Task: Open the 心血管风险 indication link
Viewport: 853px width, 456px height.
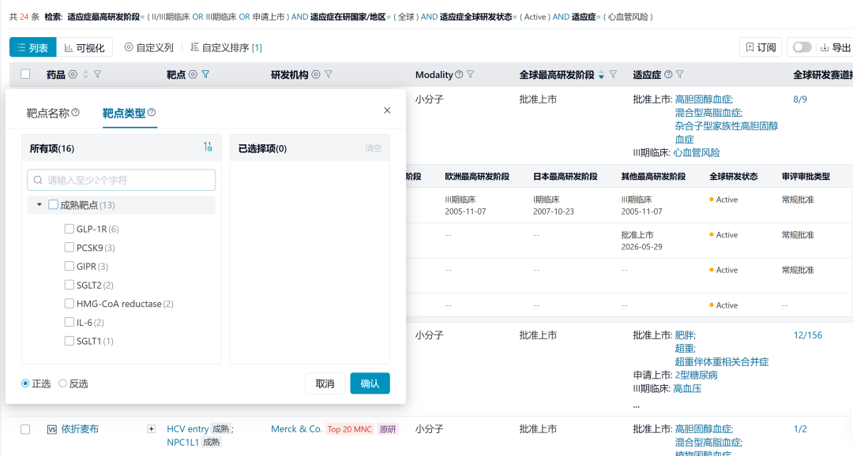Action: [x=697, y=153]
